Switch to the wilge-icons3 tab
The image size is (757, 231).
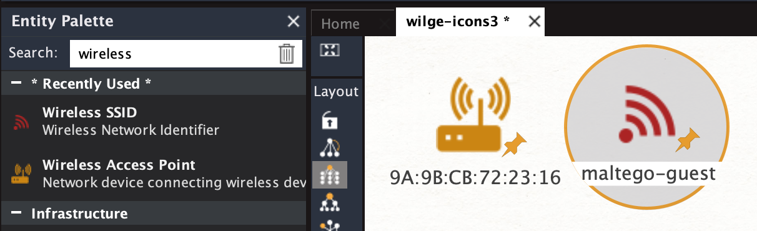458,22
